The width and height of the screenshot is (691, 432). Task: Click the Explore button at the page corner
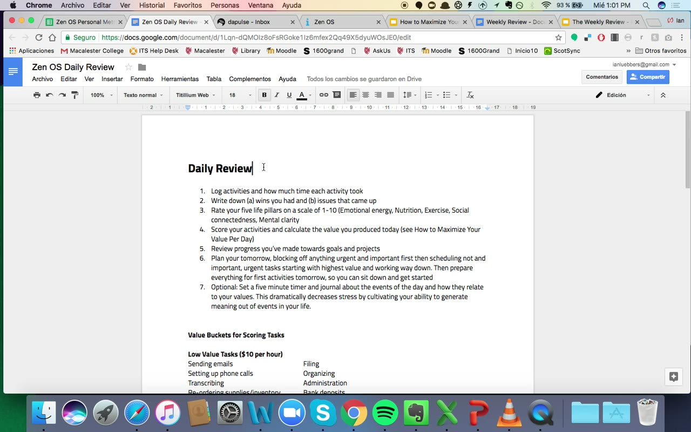(x=674, y=377)
